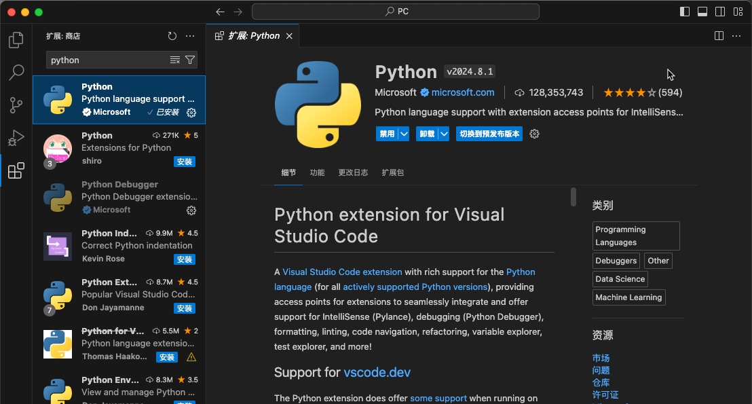Click the warning icon on Python for VSCode

191,357
